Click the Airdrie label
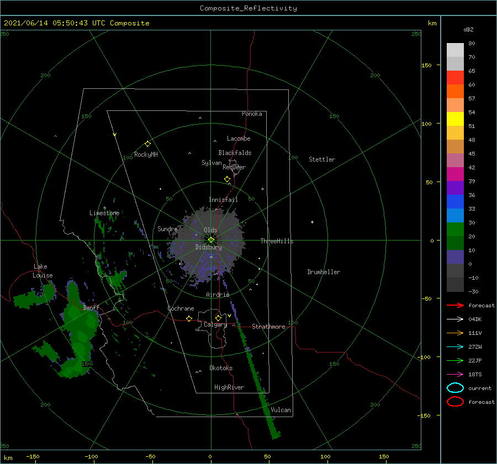 (218, 295)
